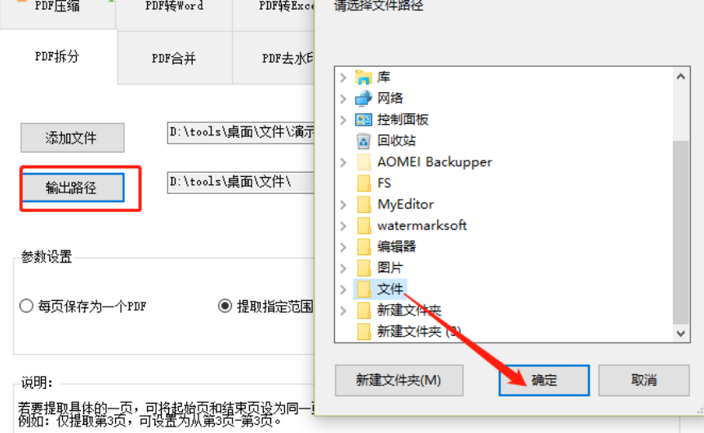Open the PDF转Word tab

[x=174, y=7]
